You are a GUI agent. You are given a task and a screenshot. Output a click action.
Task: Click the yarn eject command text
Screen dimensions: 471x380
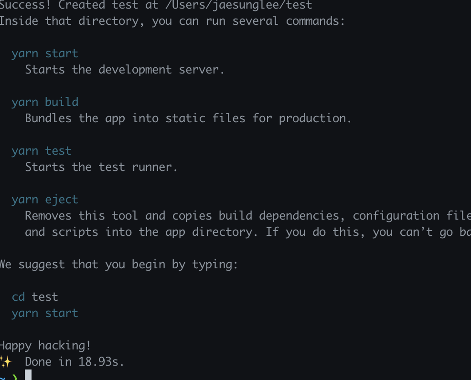click(45, 200)
